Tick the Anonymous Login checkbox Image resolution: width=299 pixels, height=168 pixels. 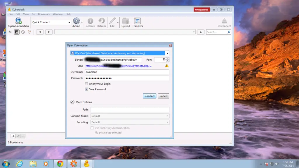86,84
